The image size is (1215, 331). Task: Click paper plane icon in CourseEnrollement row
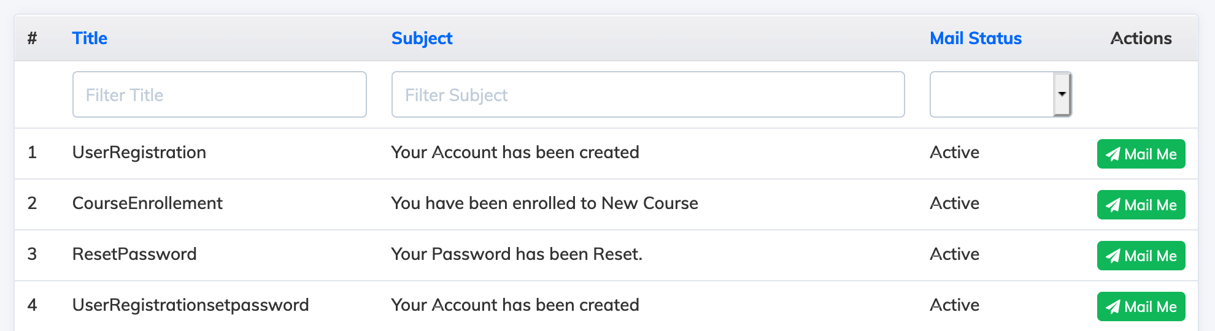point(1113,205)
